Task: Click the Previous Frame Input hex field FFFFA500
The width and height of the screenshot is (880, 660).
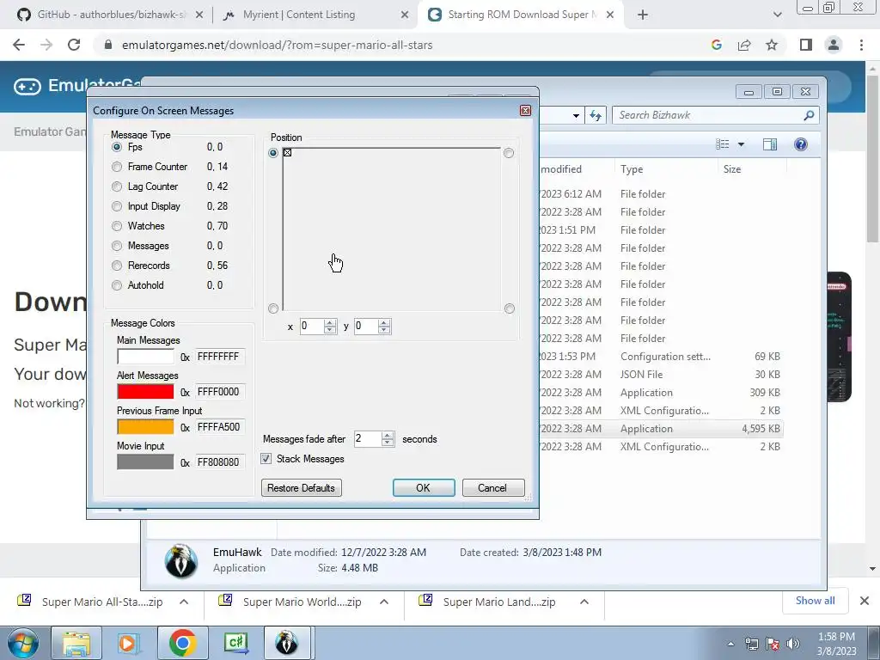Action: pos(220,427)
